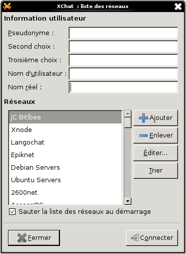Select the Ubuntu Servers network
The image size is (186, 254).
tap(65, 180)
